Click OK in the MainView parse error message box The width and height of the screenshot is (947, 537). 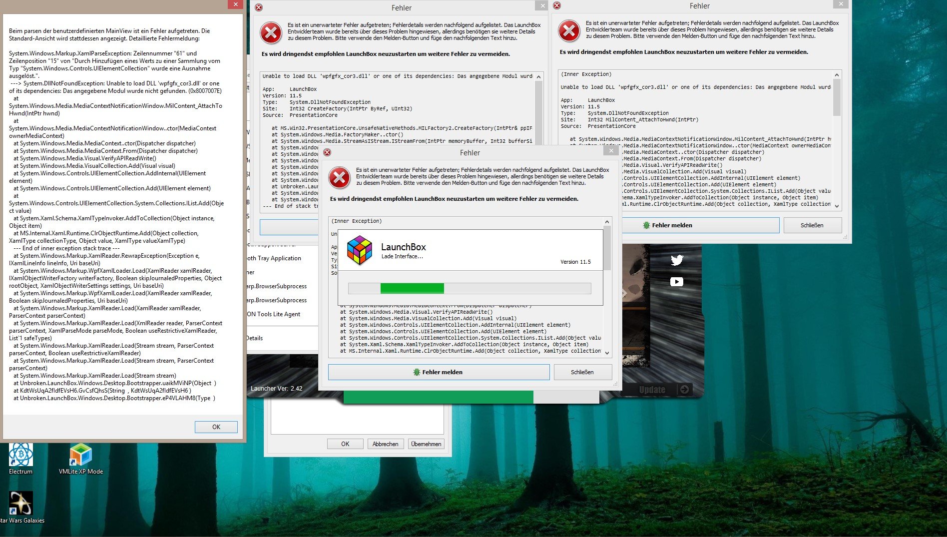tap(216, 427)
